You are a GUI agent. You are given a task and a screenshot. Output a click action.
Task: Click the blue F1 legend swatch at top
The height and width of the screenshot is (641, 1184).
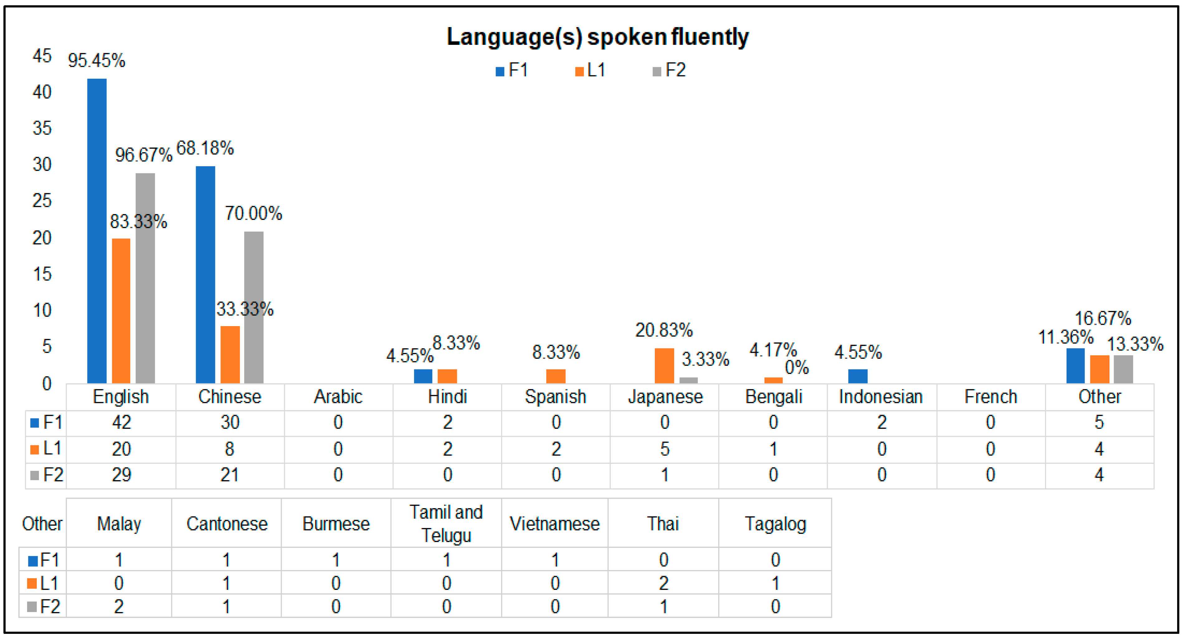point(500,72)
